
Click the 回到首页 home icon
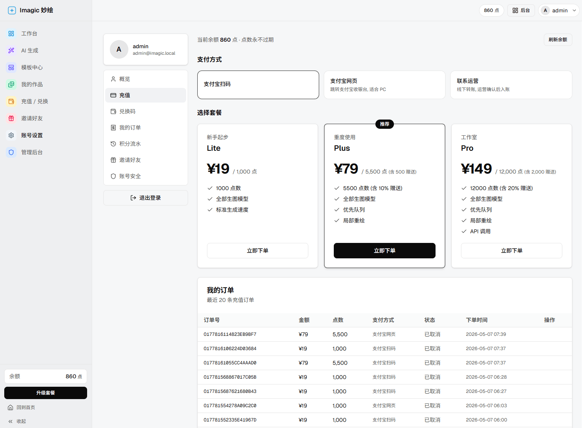pyautogui.click(x=10, y=408)
